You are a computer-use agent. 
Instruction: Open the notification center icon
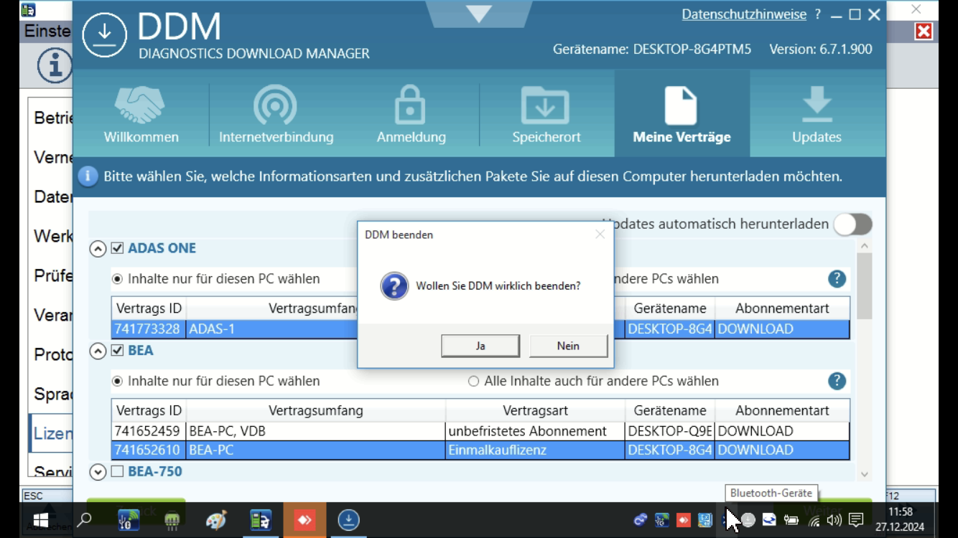[856, 520]
